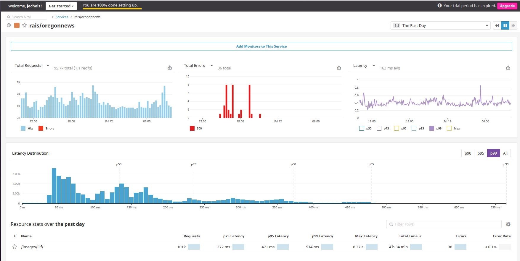Open the Get started dropdown
Image resolution: width=520 pixels, height=261 pixels.
tap(61, 6)
